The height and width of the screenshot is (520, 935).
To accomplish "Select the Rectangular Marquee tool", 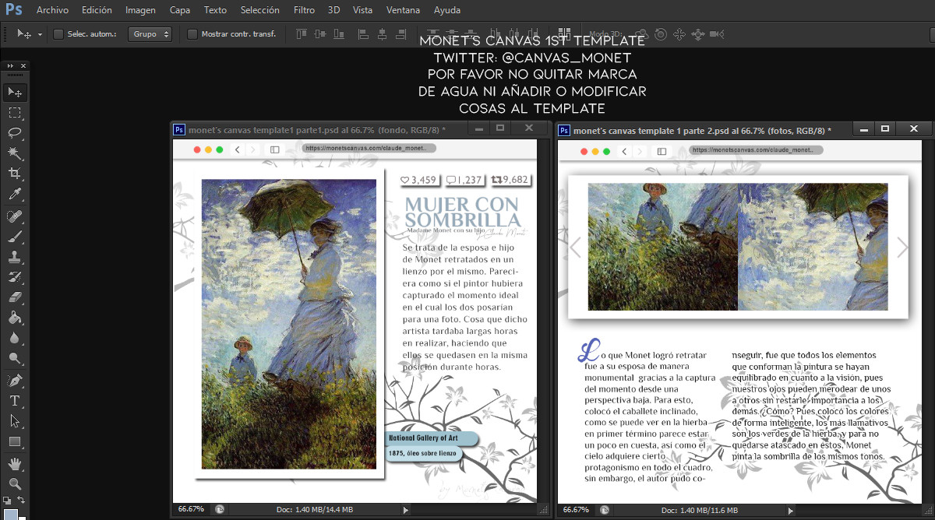I will pos(14,113).
